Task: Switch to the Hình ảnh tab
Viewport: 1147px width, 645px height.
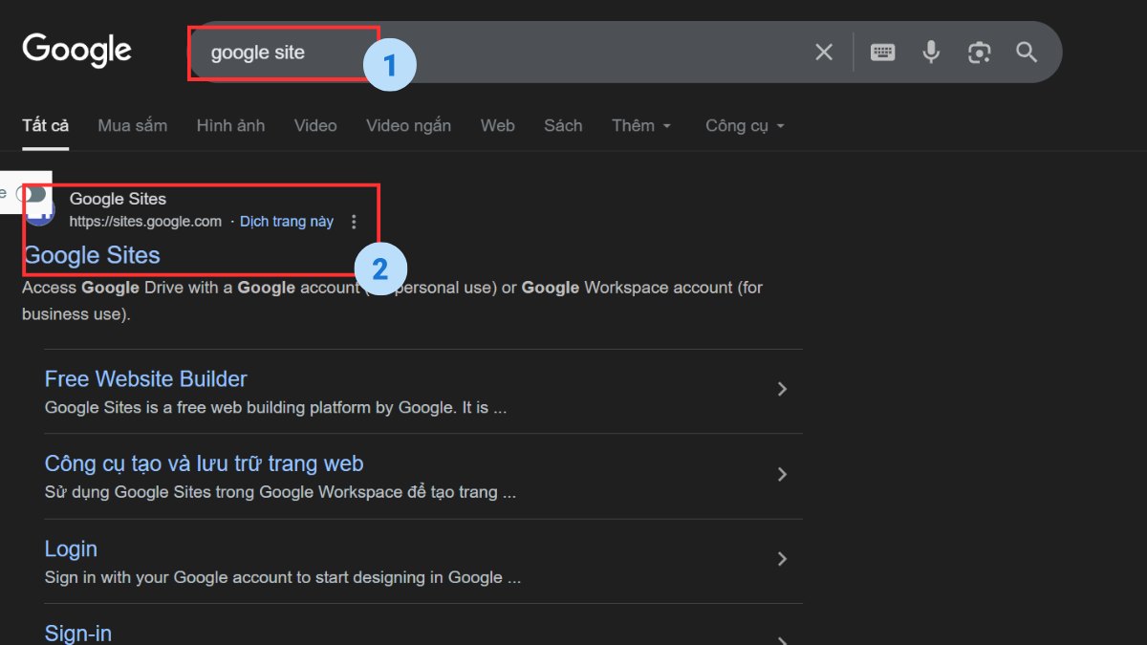Action: pyautogui.click(x=230, y=125)
